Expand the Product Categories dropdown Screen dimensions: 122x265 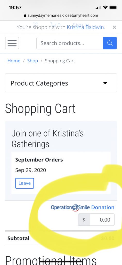(61, 83)
